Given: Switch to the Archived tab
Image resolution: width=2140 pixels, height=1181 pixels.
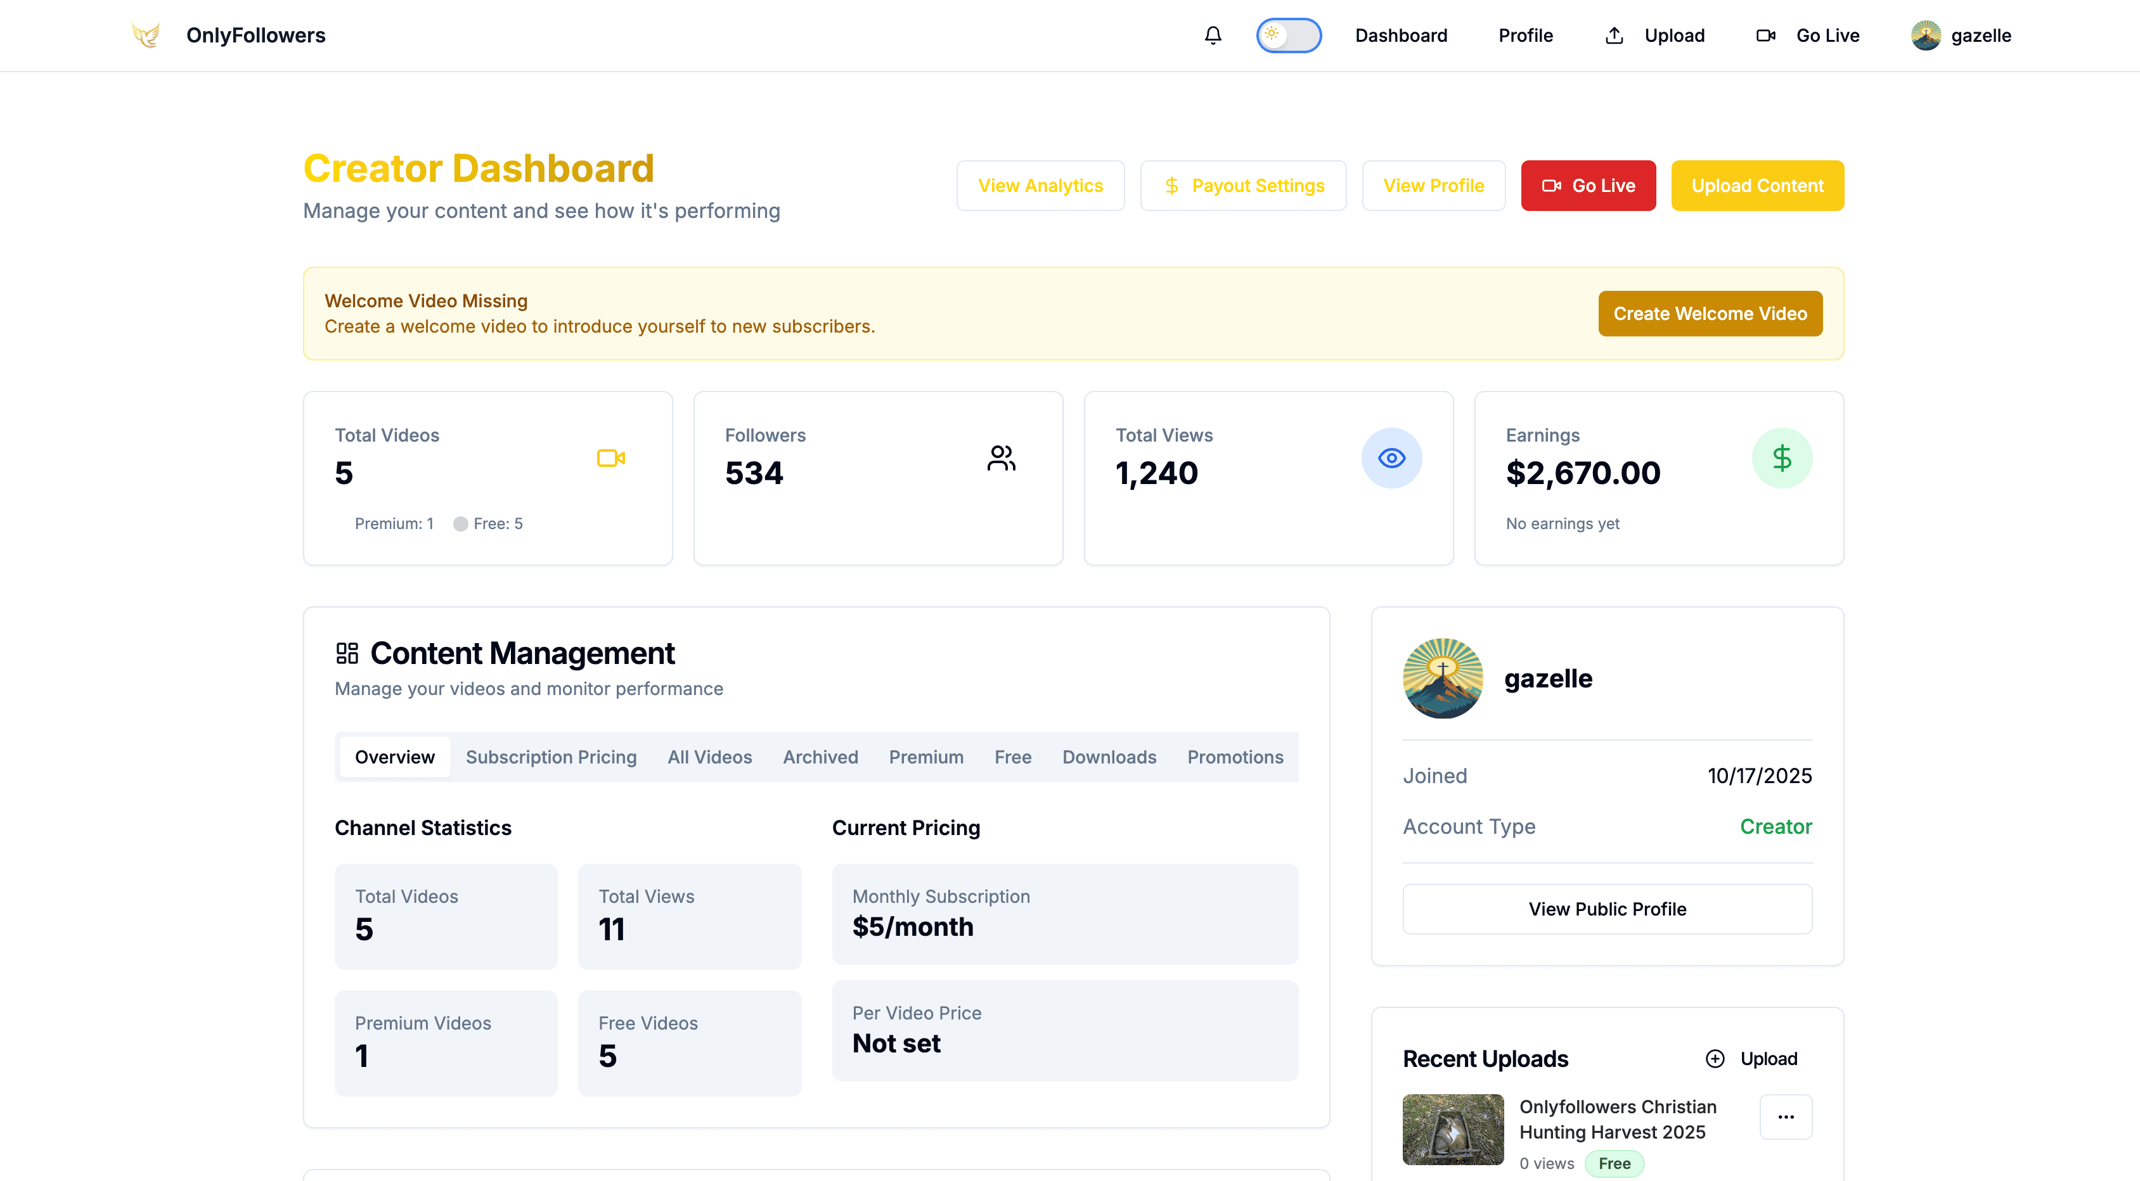Looking at the screenshot, I should click(x=820, y=756).
